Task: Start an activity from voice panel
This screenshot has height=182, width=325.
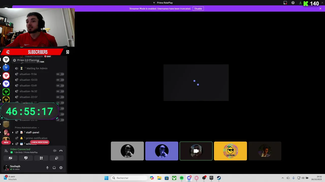Action: pos(41,158)
